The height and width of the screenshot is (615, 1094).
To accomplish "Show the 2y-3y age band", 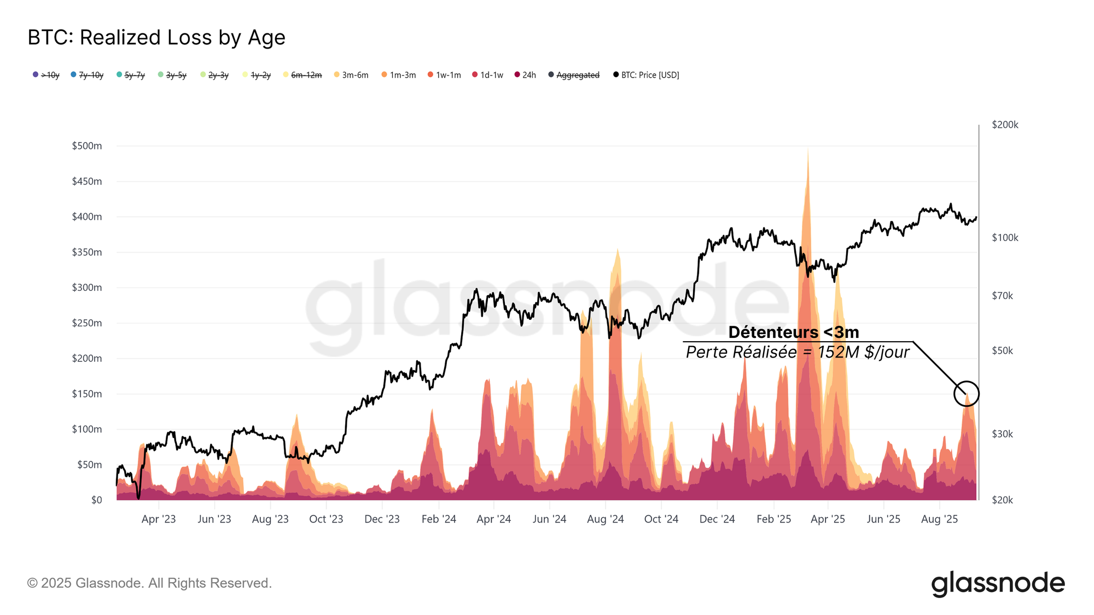I will click(x=214, y=75).
